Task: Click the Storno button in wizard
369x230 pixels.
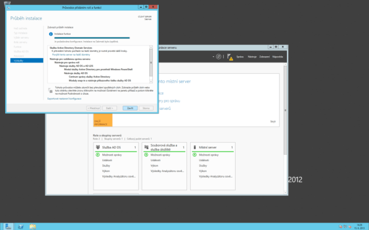Action: [x=146, y=108]
